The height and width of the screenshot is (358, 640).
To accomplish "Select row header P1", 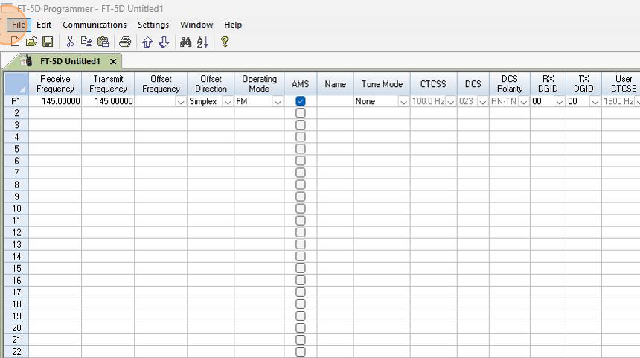I will (x=16, y=100).
